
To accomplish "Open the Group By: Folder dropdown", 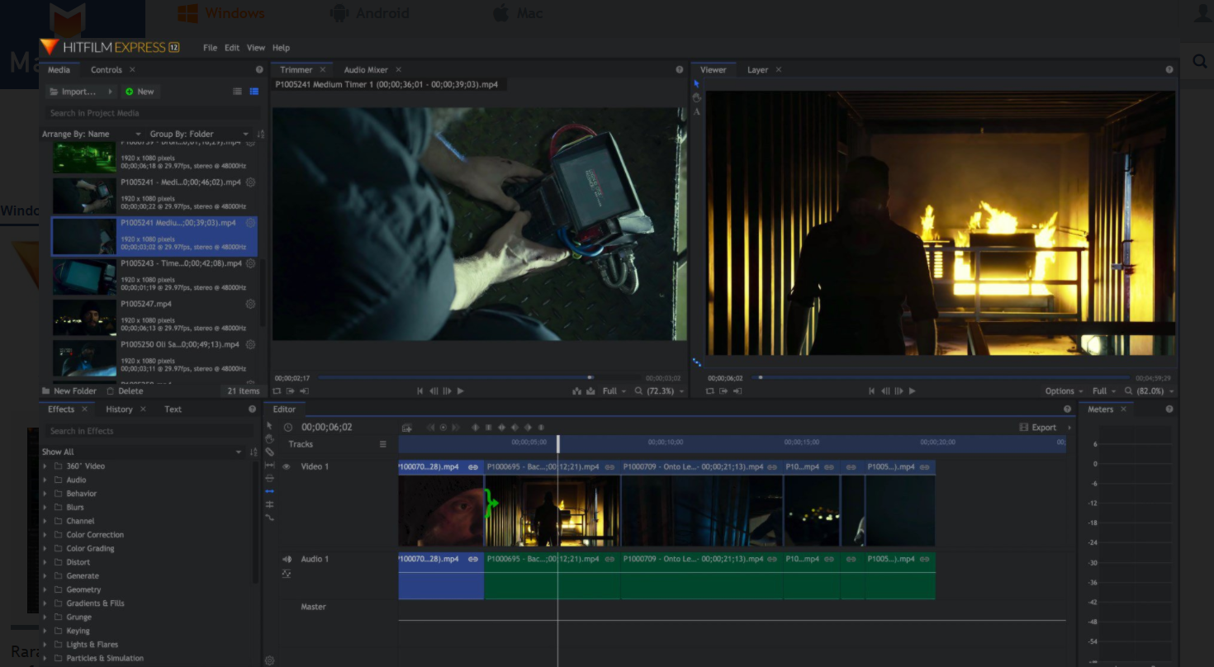I will tap(199, 134).
